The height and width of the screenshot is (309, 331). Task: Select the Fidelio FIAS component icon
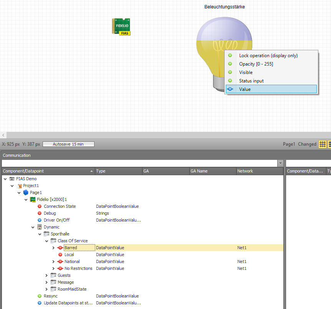pyautogui.click(x=121, y=27)
